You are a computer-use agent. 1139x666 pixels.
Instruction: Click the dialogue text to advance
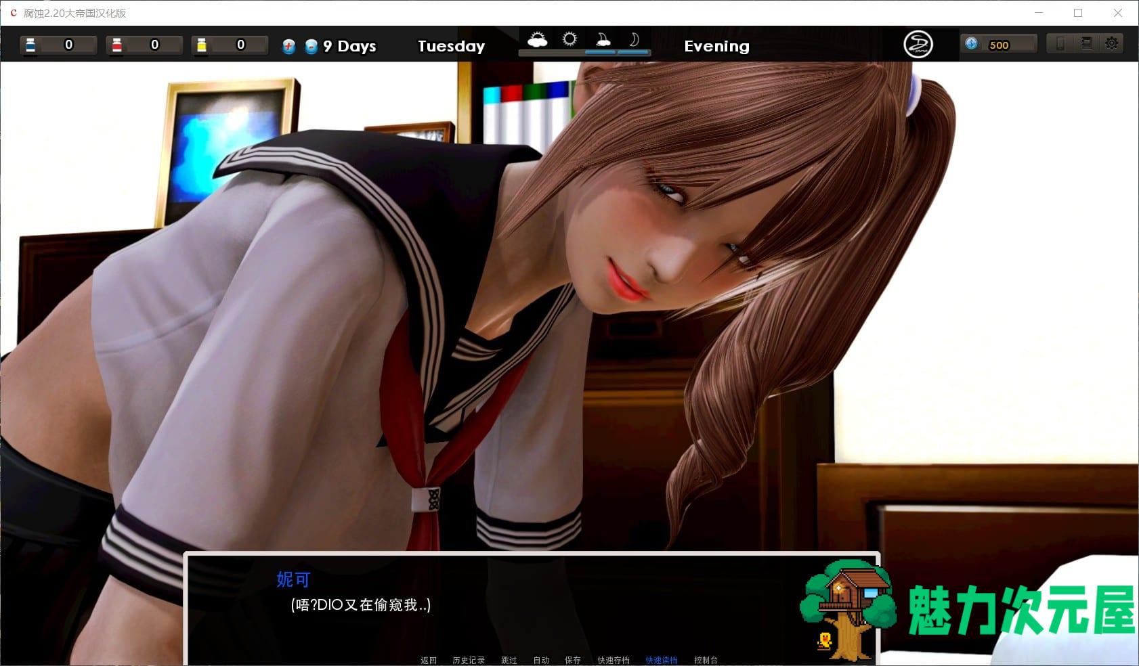click(x=361, y=604)
